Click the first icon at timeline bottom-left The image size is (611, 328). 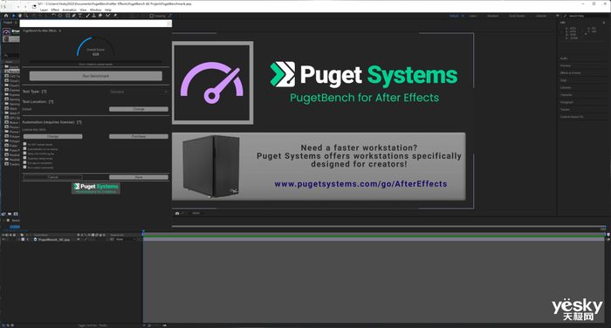[x=3, y=325]
